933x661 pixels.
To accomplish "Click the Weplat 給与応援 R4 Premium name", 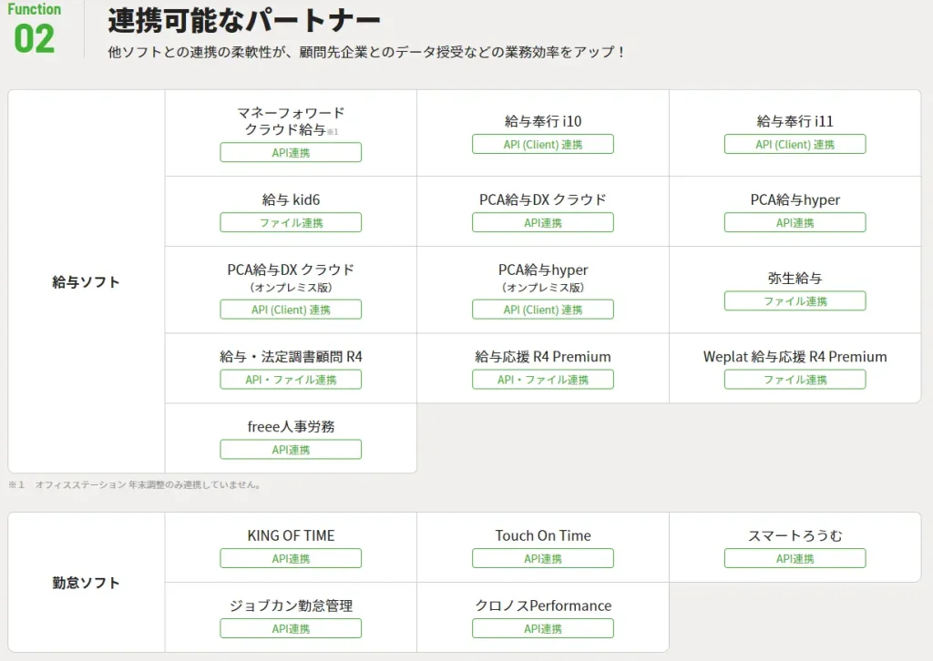I will click(795, 356).
